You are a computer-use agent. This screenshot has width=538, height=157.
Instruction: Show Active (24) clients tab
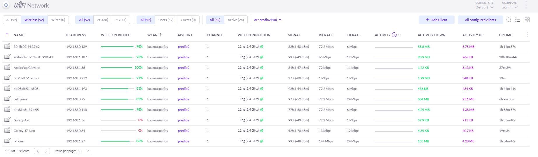235,20
